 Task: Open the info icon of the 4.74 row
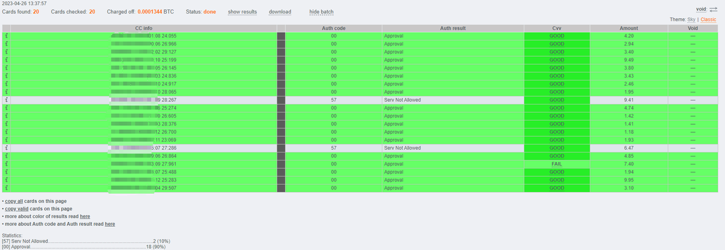point(6,108)
